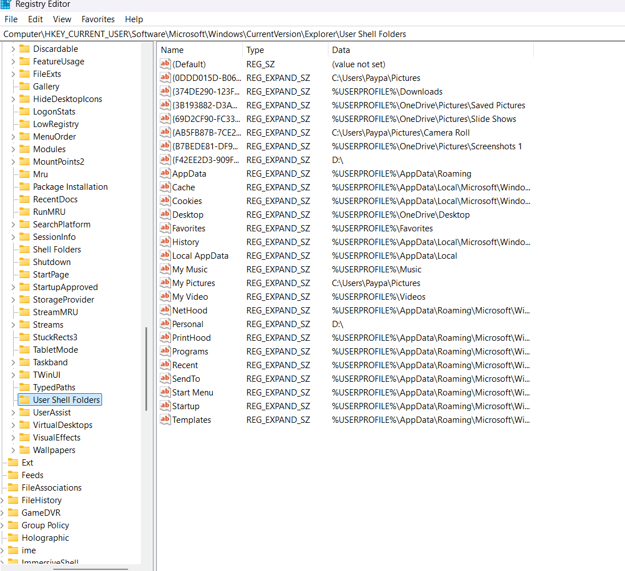This screenshot has width=625, height=571.
Task: Open the Favorites menu
Action: (x=98, y=19)
